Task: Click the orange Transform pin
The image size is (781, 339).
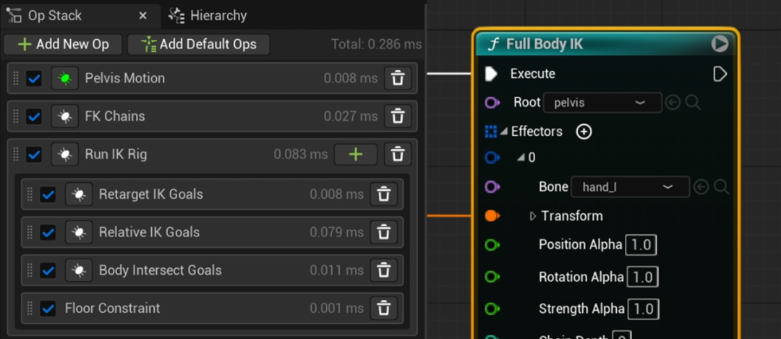Action: [492, 216]
